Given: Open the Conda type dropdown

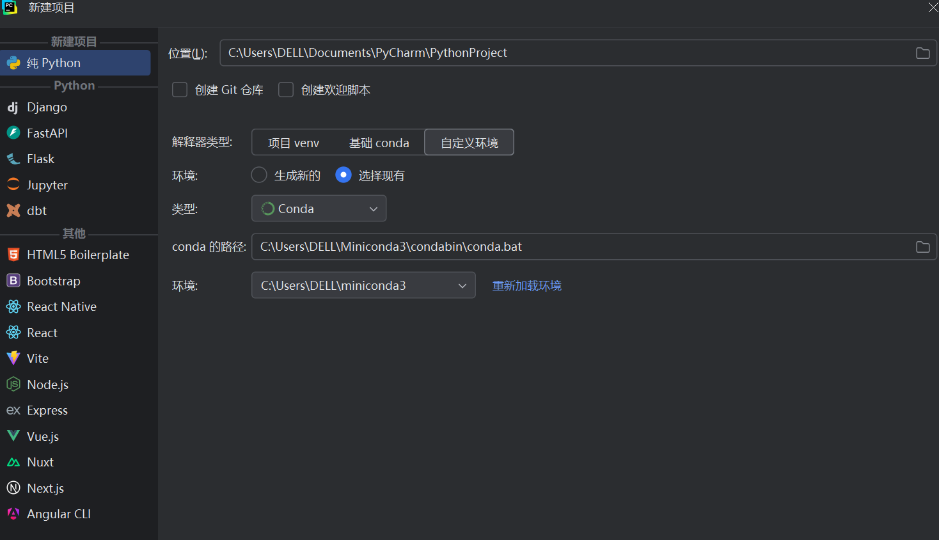Looking at the screenshot, I should pyautogui.click(x=319, y=209).
